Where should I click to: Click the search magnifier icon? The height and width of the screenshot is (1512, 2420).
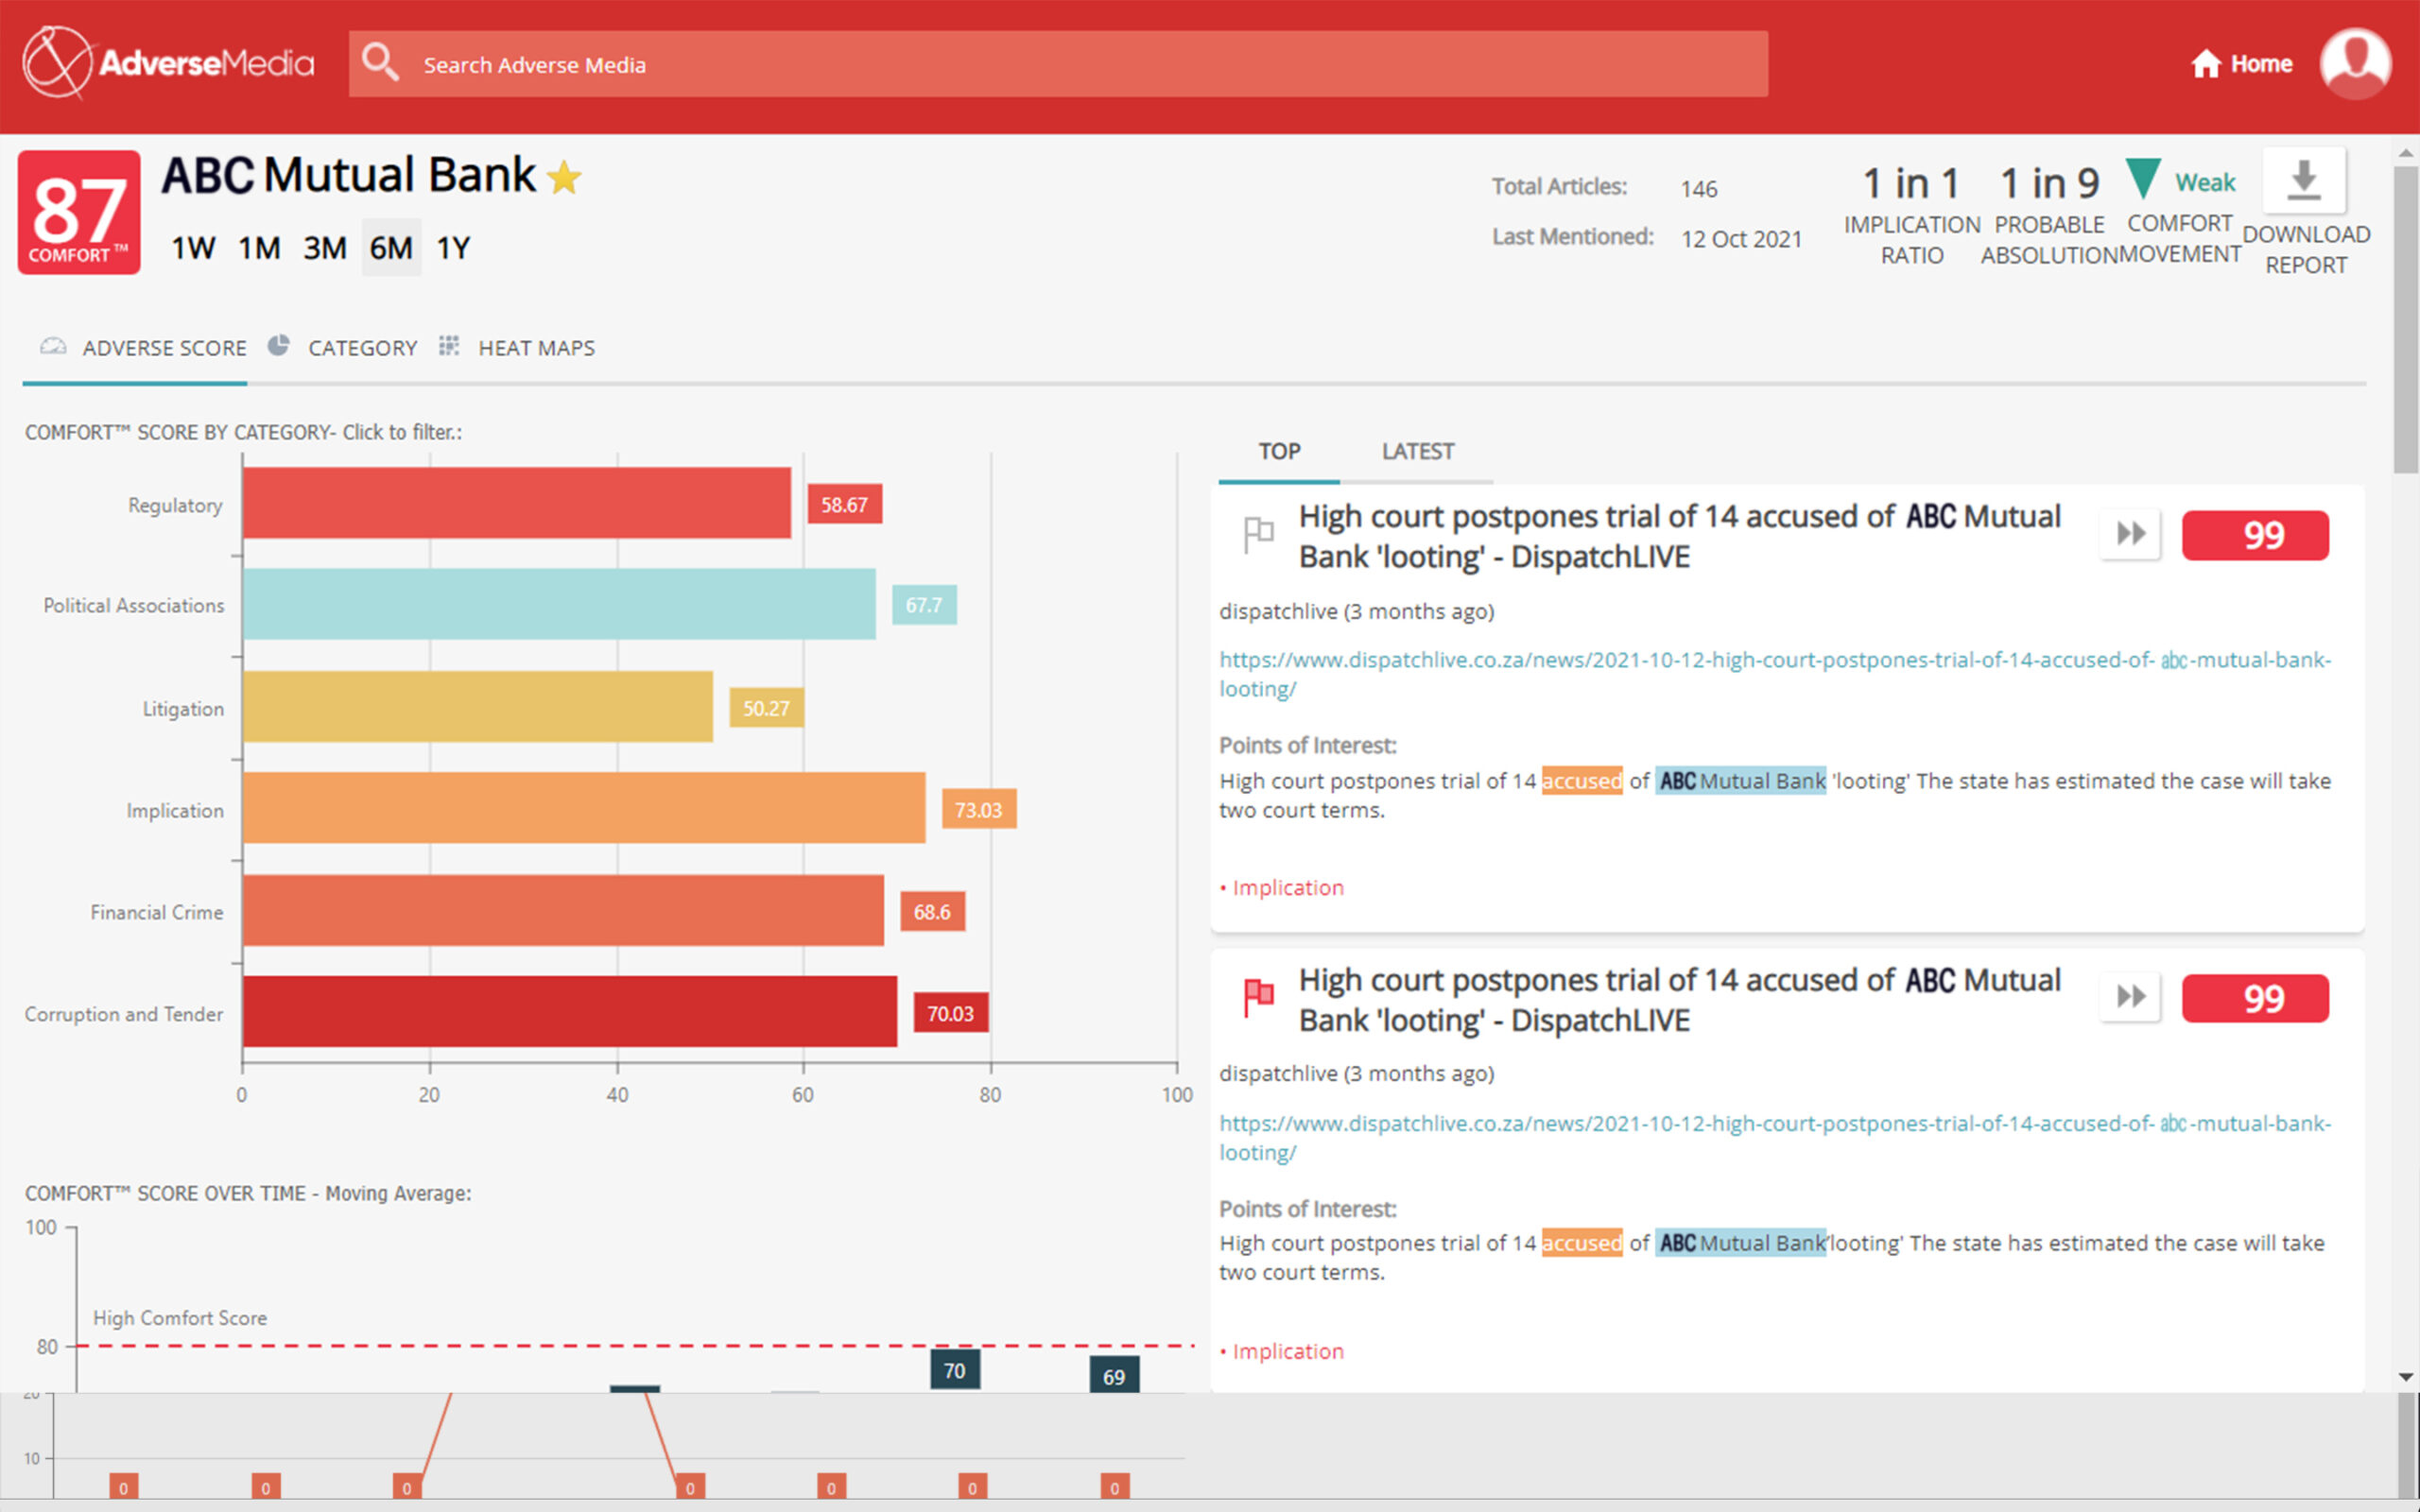pyautogui.click(x=380, y=62)
